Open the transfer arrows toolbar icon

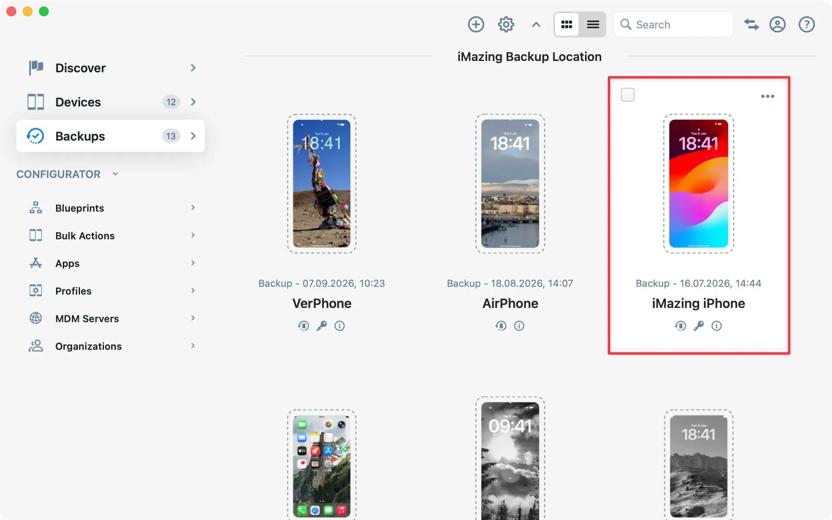(x=751, y=24)
